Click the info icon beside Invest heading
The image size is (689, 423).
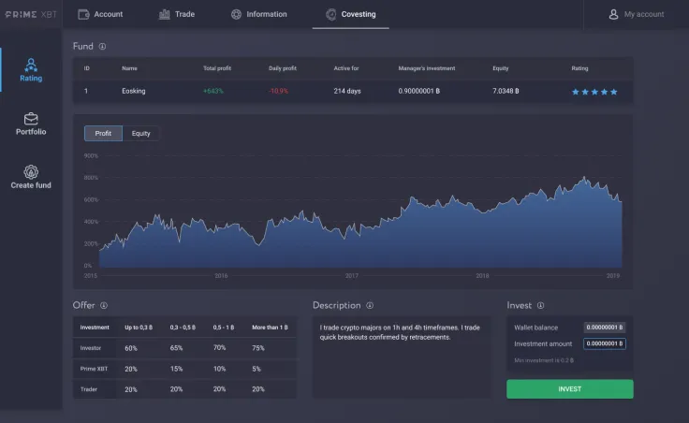click(541, 305)
